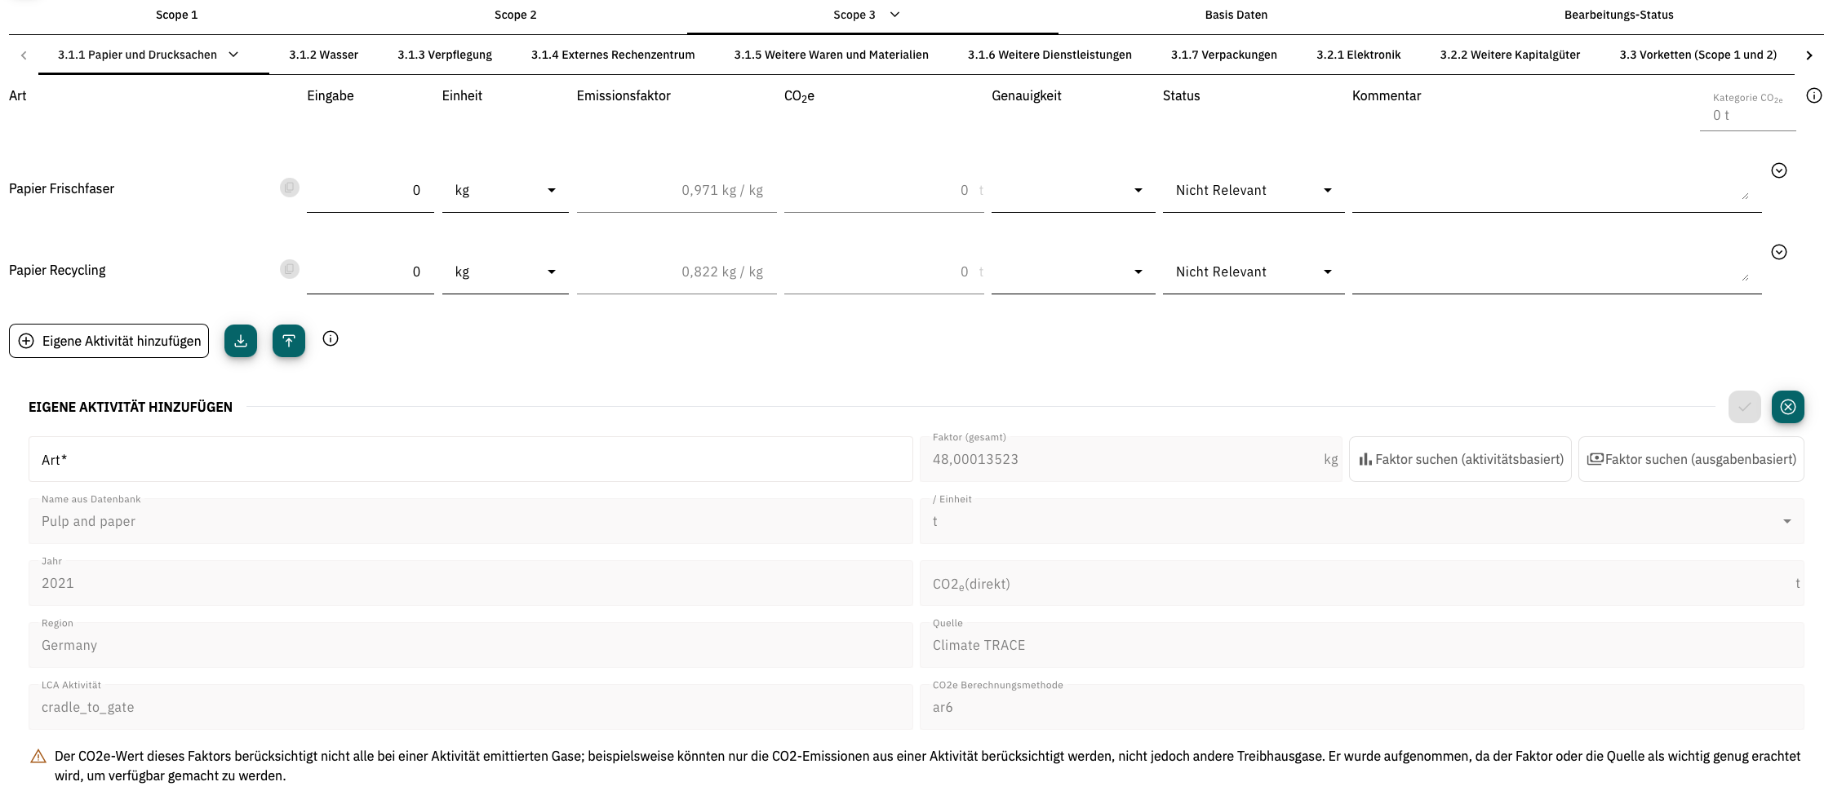Open Genauigkeit dropdown for Papier Frischfaser
The height and width of the screenshot is (795, 1833).
click(1072, 191)
